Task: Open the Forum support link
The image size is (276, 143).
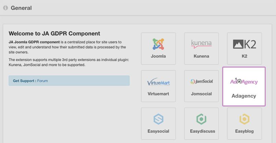Action: pos(43,81)
